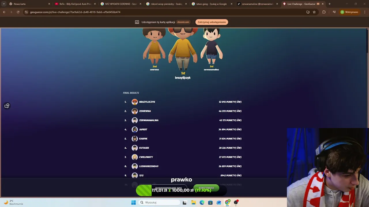Click Zatrzymaj udostępnianie to stop sharing
Screen dimensions: 369x207
coord(212,22)
